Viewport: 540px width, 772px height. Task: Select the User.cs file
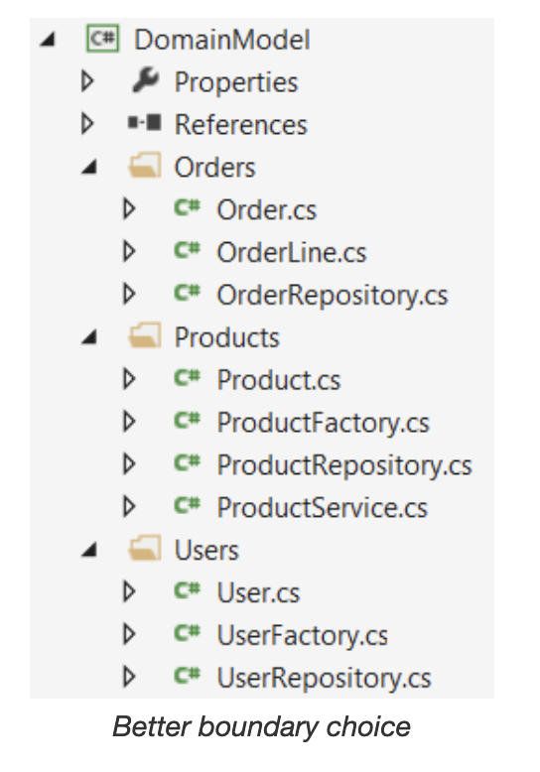(x=259, y=592)
